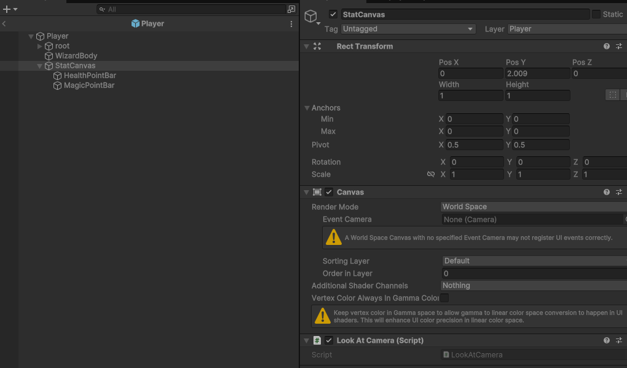Click the Rect Transform component icon

[317, 46]
